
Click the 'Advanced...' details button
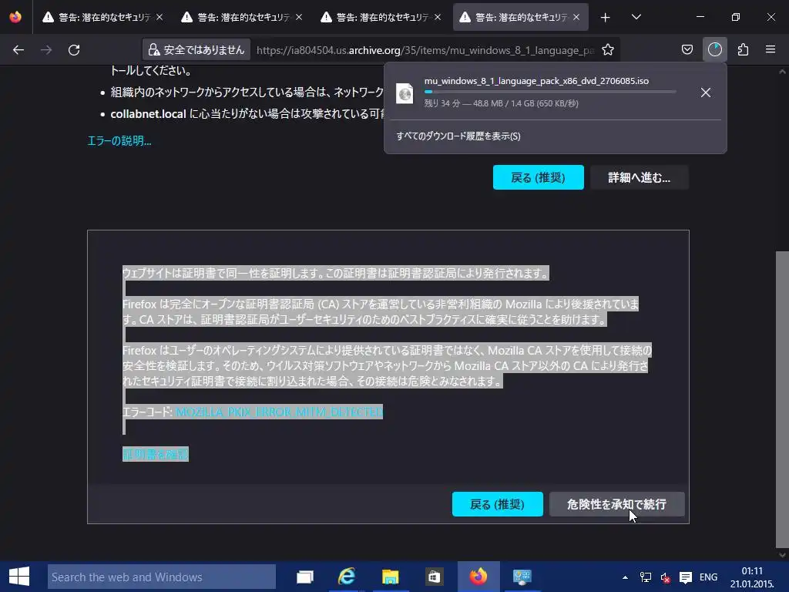(639, 177)
